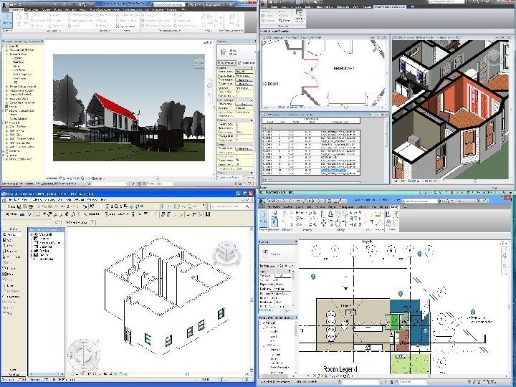The image size is (516, 387).
Task: Click red X Delete icon in room plan ribbon
Action: coord(360,224)
